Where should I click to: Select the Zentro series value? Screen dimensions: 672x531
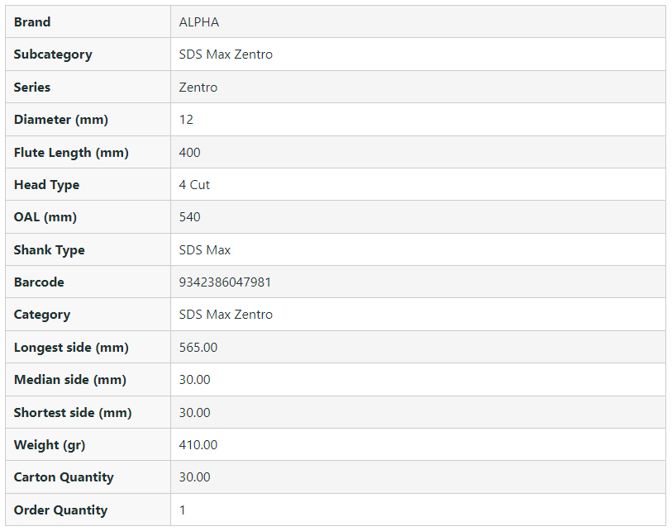(198, 88)
